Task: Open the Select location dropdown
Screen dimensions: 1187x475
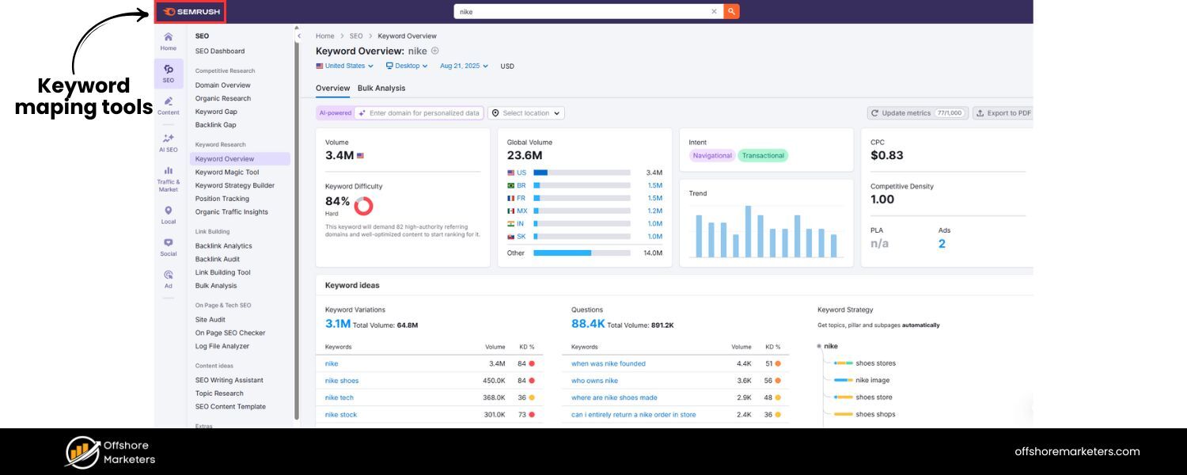Action: coord(525,112)
